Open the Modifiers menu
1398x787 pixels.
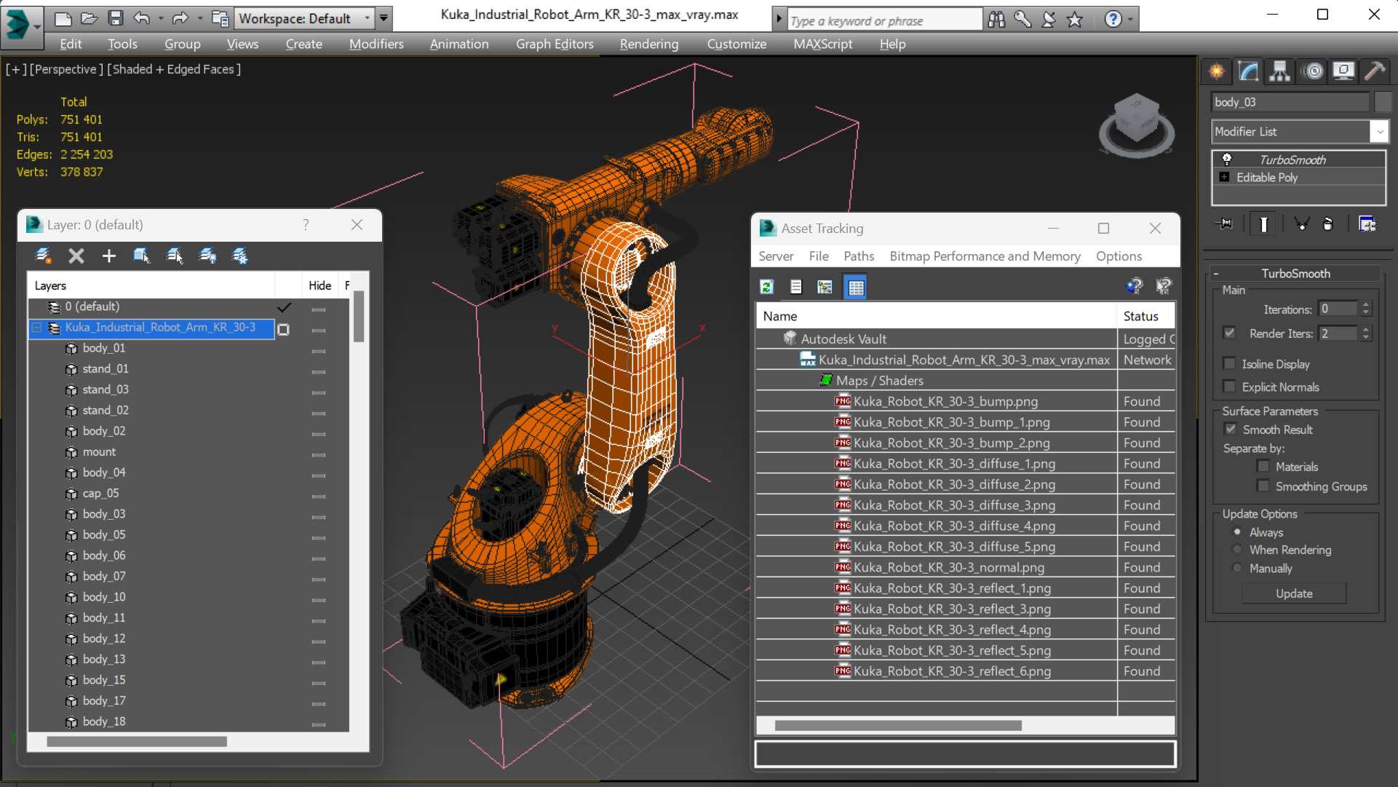pos(376,44)
